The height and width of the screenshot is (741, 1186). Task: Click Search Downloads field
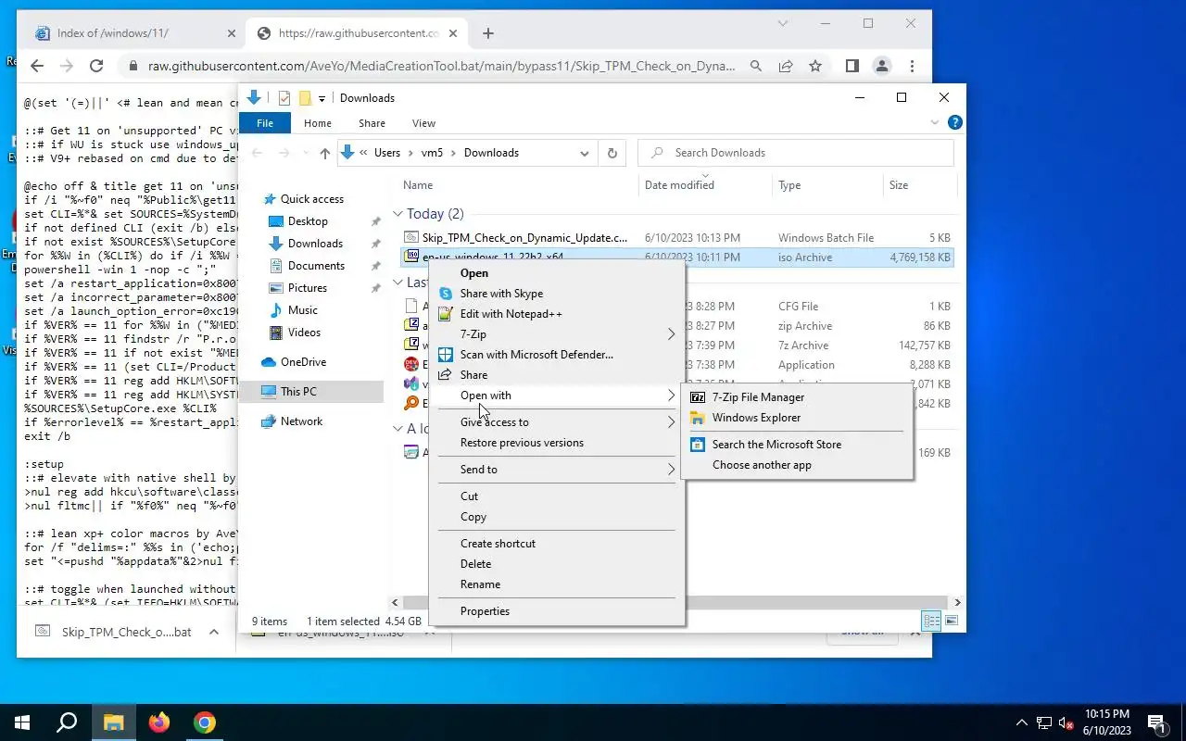tap(797, 153)
